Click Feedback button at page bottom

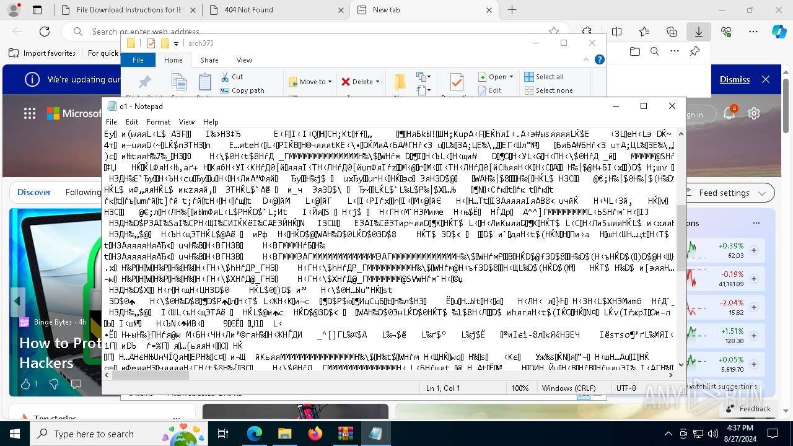747,408
